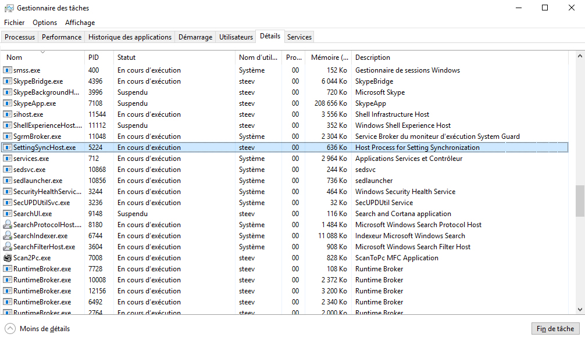Click PID value 11048
Viewport: 585px width, 341px height.
point(97,137)
